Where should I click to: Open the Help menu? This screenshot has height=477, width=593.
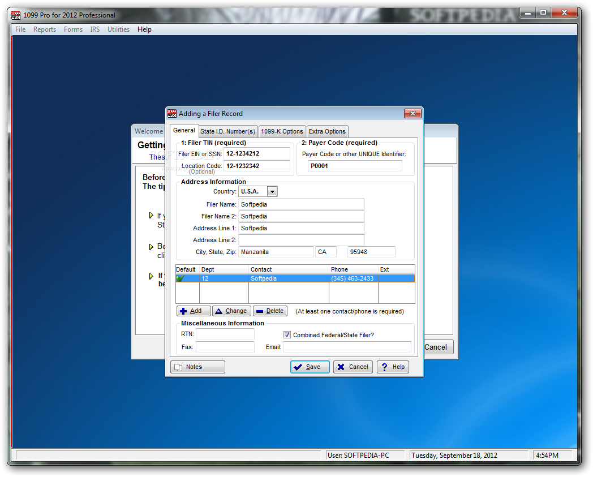tap(144, 29)
